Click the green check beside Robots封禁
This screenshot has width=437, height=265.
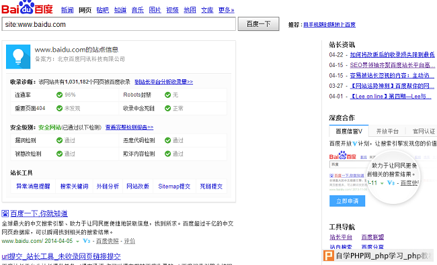[167, 95]
